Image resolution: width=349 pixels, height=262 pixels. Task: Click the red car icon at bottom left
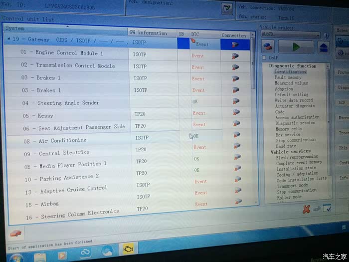pyautogui.click(x=15, y=233)
